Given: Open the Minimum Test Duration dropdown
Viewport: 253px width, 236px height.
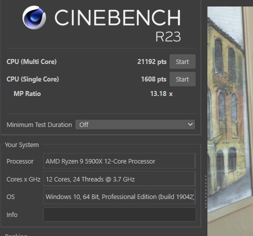Looking at the screenshot, I should (x=135, y=124).
